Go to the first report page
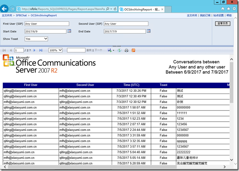The width and height of the screenshot is (239, 171). [x=4, y=50]
